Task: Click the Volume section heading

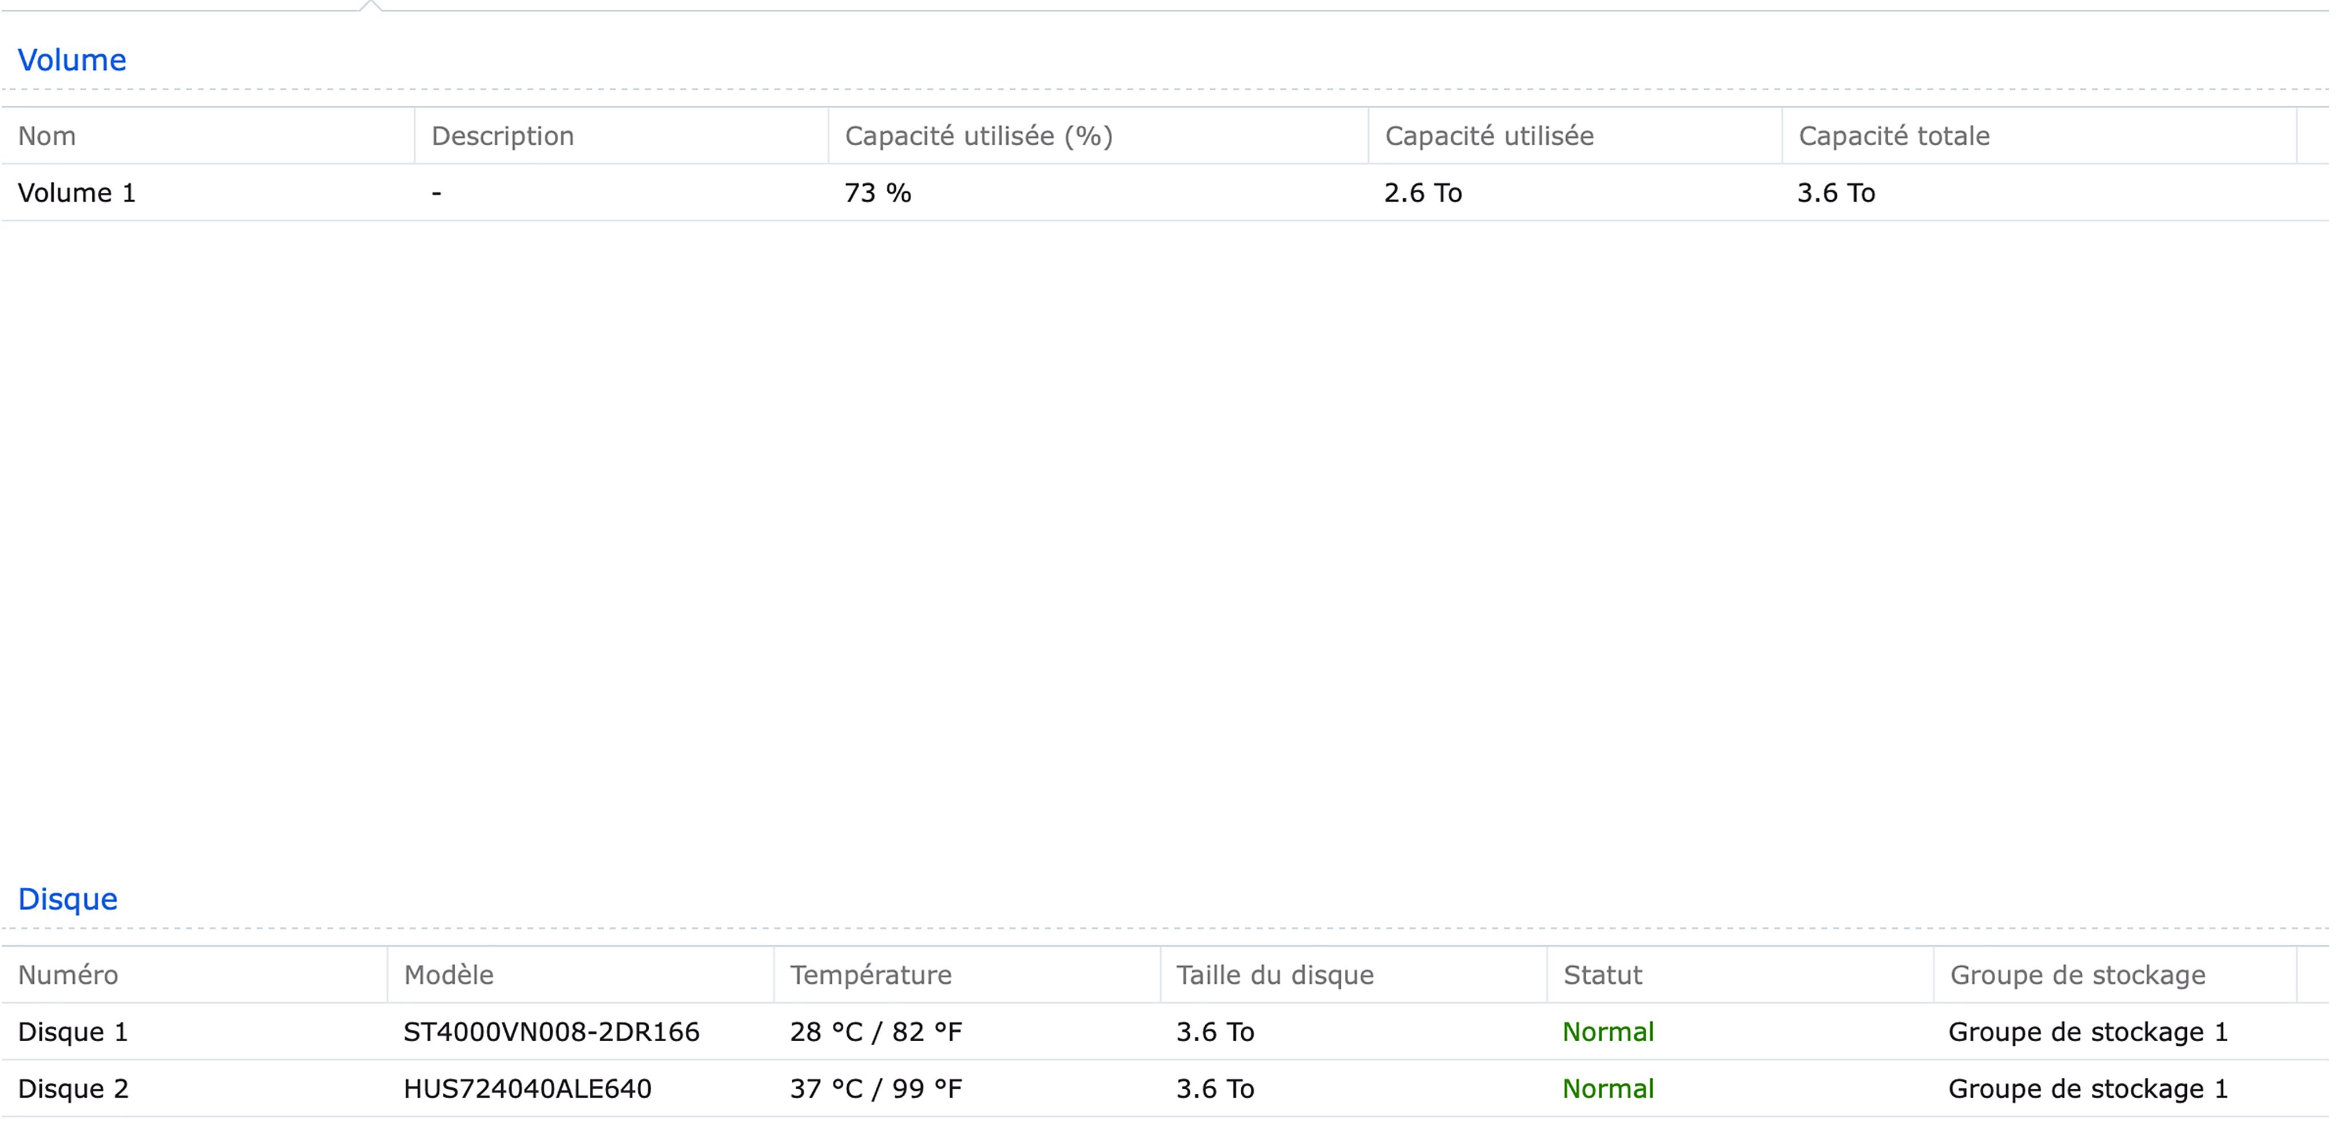Action: click(x=72, y=60)
